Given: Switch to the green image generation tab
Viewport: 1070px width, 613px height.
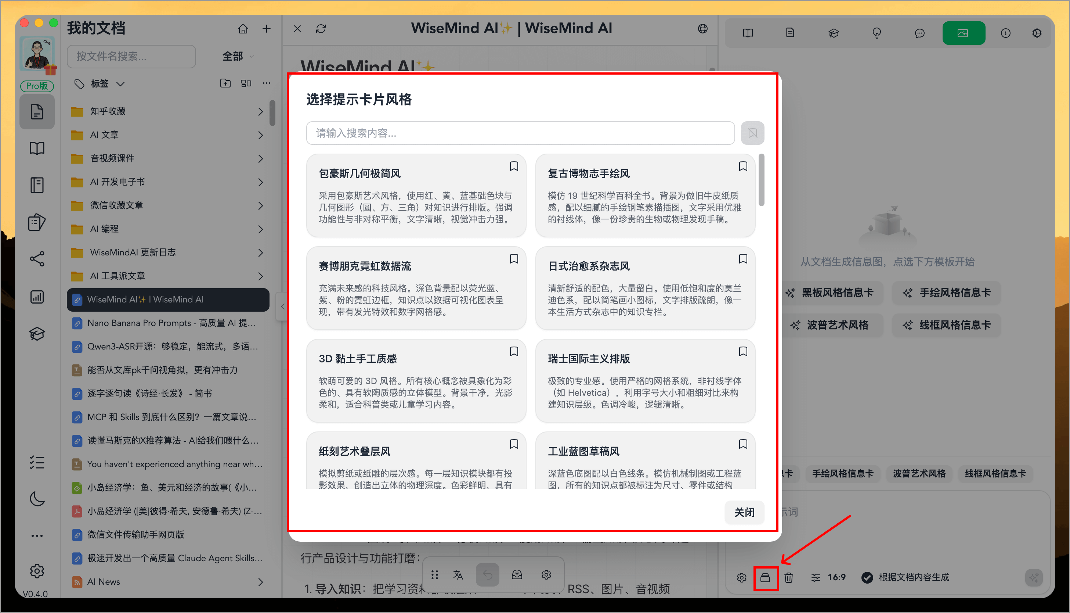Looking at the screenshot, I should tap(964, 33).
